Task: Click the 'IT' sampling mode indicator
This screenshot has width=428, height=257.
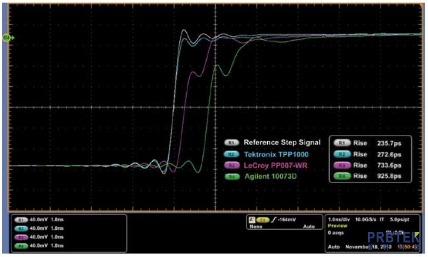Action: pos(382,220)
